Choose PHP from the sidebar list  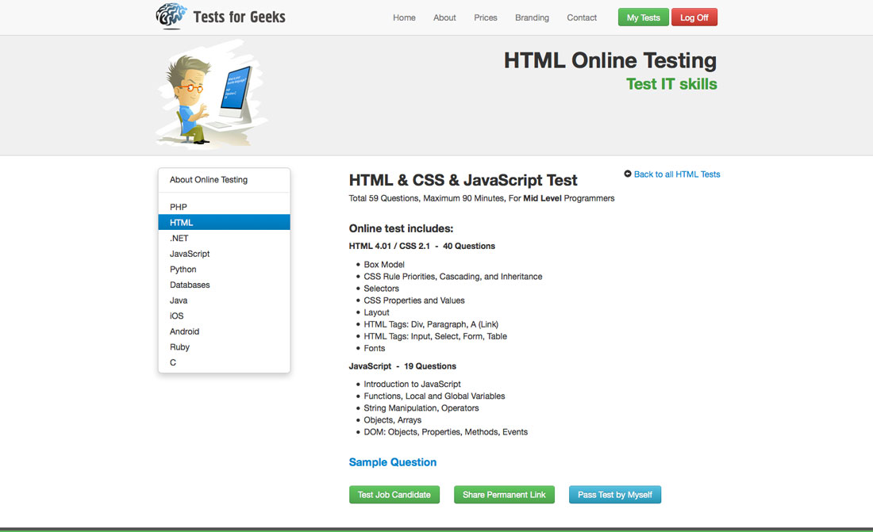[179, 207]
